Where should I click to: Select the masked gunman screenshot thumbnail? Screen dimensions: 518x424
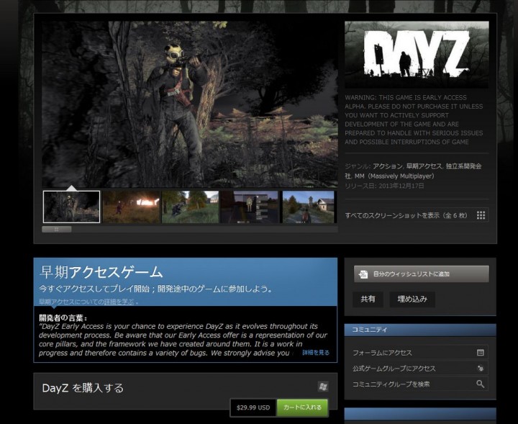pyautogui.click(x=71, y=207)
